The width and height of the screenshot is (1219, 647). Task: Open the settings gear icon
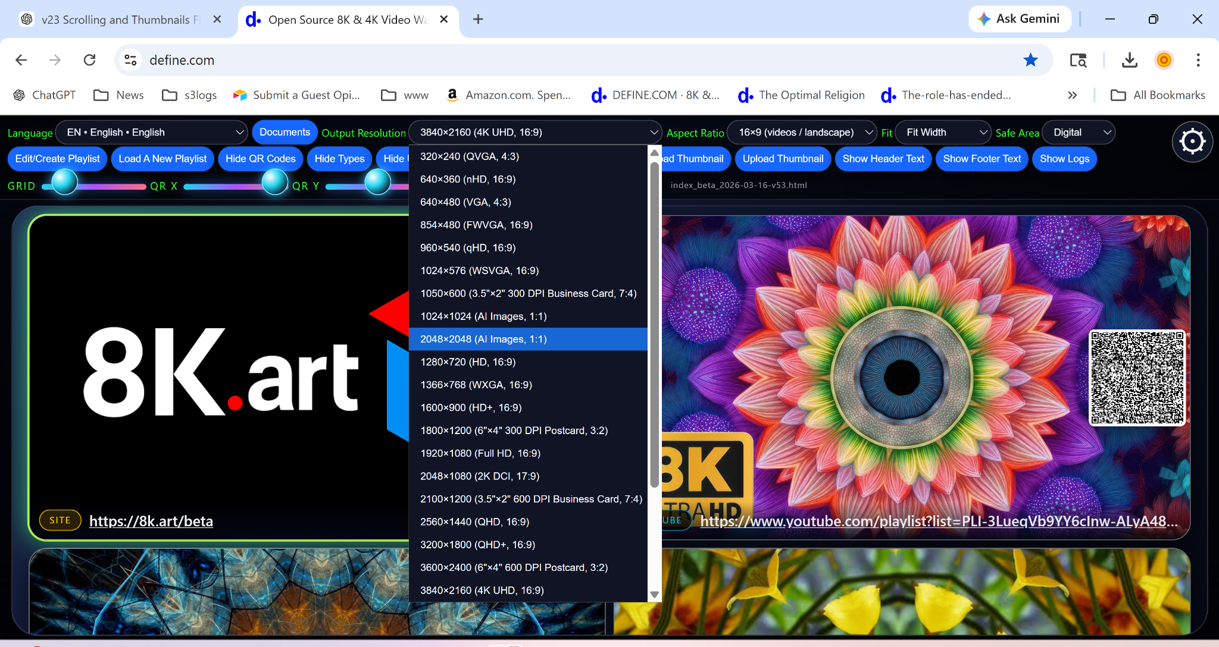(1192, 142)
